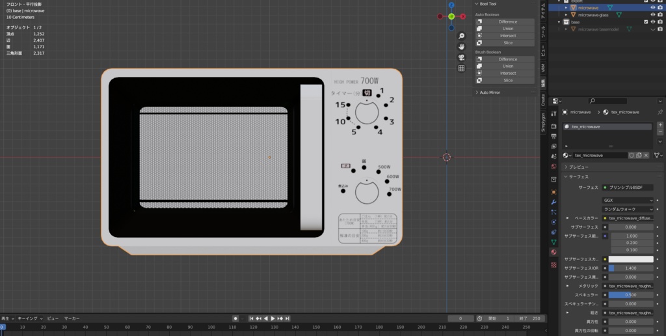Open the Particles properties tab icon

point(553,212)
